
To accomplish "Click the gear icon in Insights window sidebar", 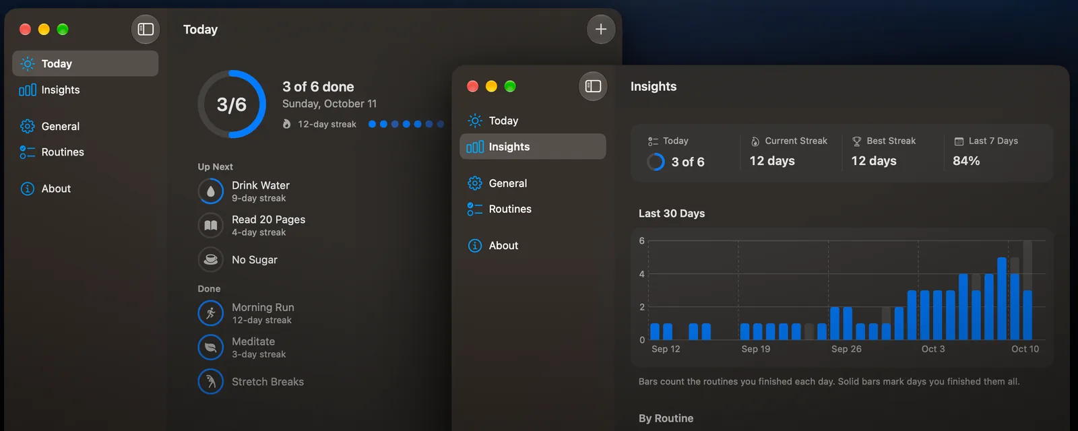I will pyautogui.click(x=475, y=183).
